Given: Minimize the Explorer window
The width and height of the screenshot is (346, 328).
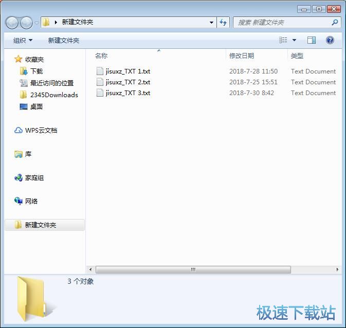Looking at the screenshot, I should (x=304, y=9).
